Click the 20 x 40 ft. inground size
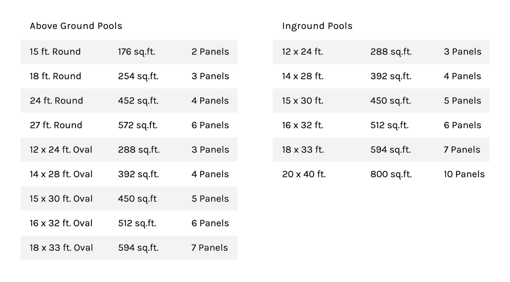Viewport: 510px width, 282px height. [x=304, y=174]
